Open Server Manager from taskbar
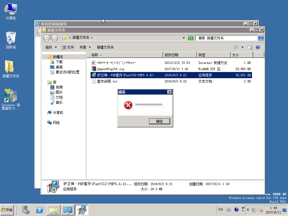 coord(26,210)
